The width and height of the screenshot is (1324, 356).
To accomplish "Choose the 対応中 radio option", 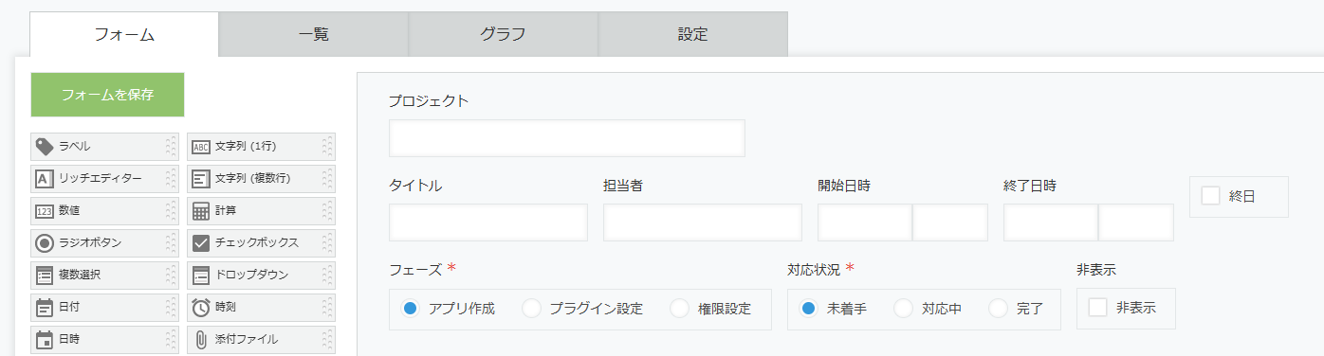I will [x=903, y=309].
